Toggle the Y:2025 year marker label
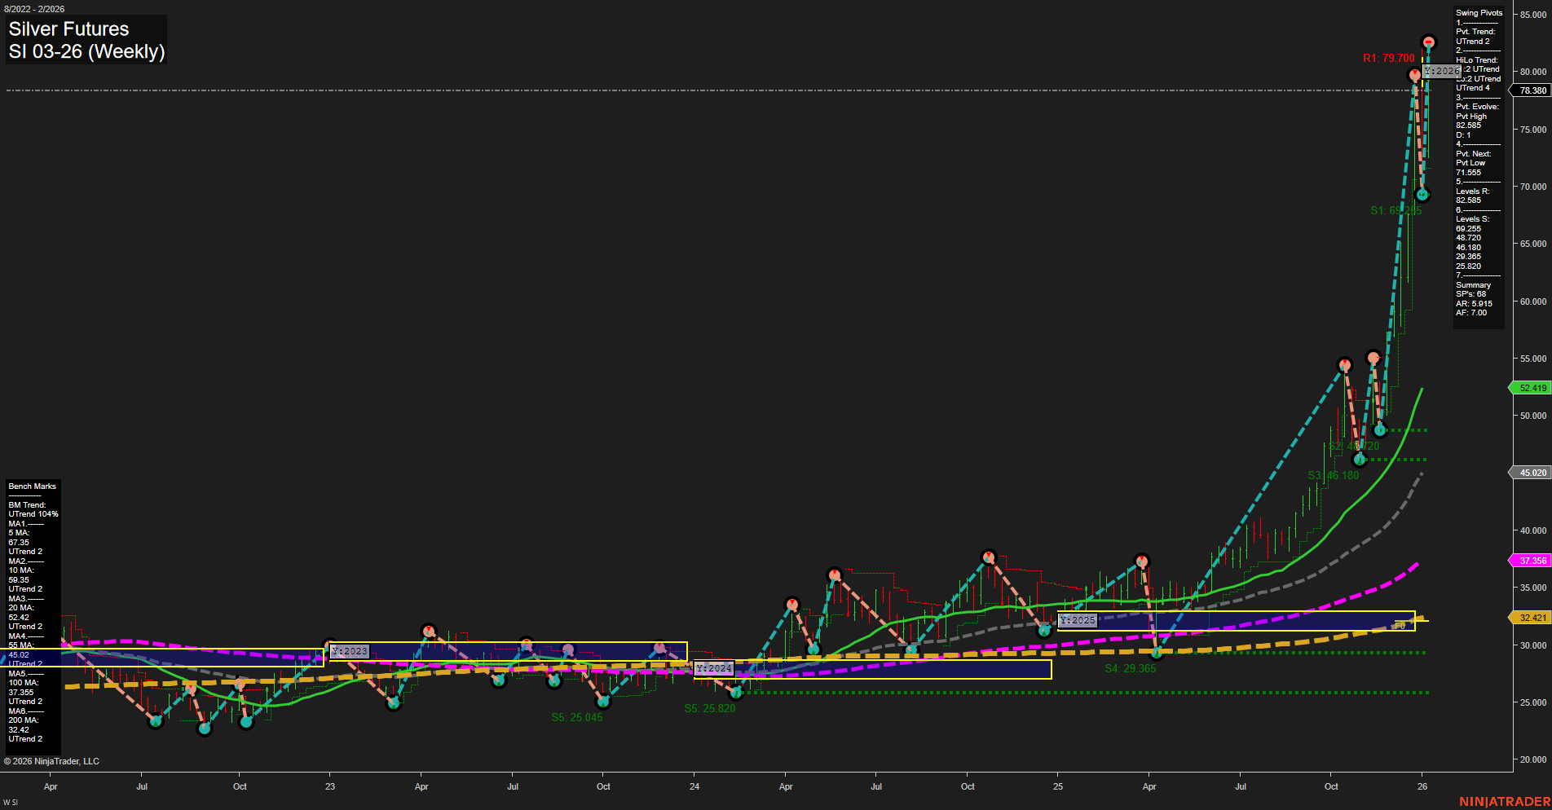Image resolution: width=1552 pixels, height=810 pixels. coord(1076,620)
